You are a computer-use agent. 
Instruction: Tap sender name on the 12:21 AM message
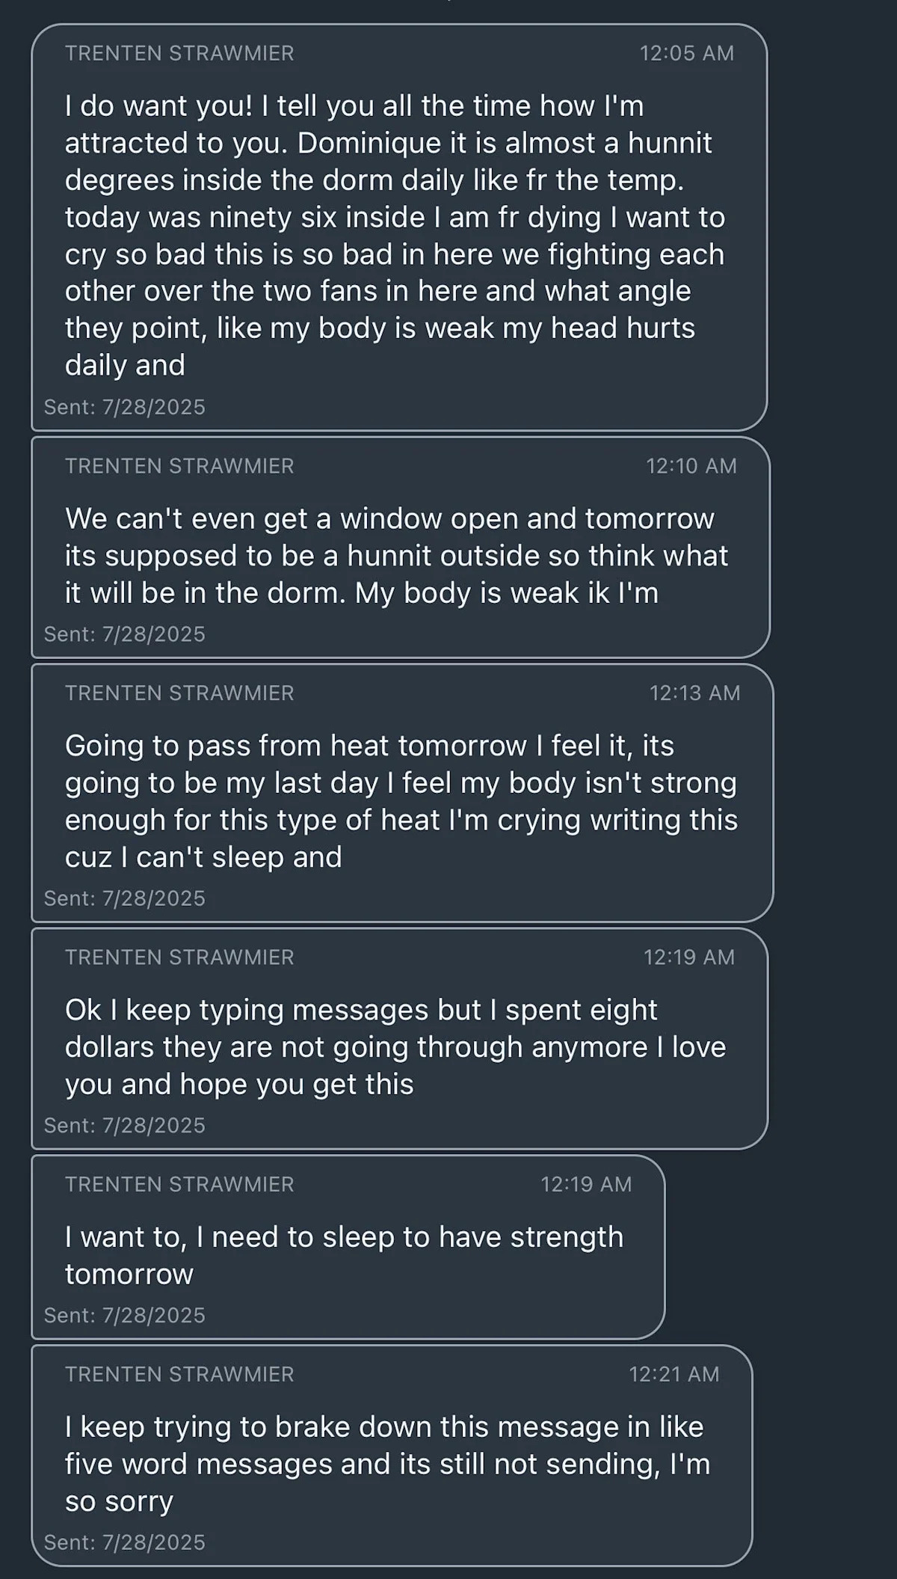click(179, 1373)
